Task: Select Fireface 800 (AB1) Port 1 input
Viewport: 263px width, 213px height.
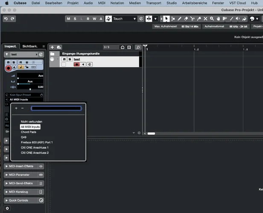Action: 37,142
